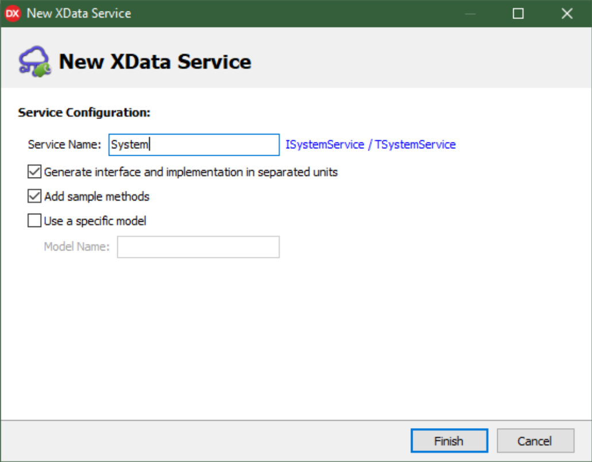Click the Service Name label
The height and width of the screenshot is (462, 592).
(64, 145)
